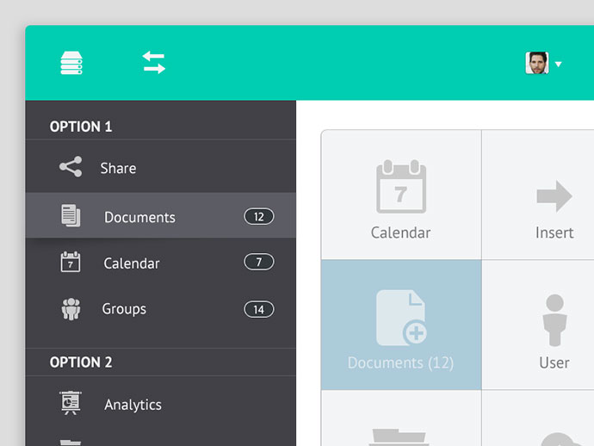Click the large Calendar tile icon
Image resolution: width=594 pixels, height=446 pixels.
click(x=401, y=187)
